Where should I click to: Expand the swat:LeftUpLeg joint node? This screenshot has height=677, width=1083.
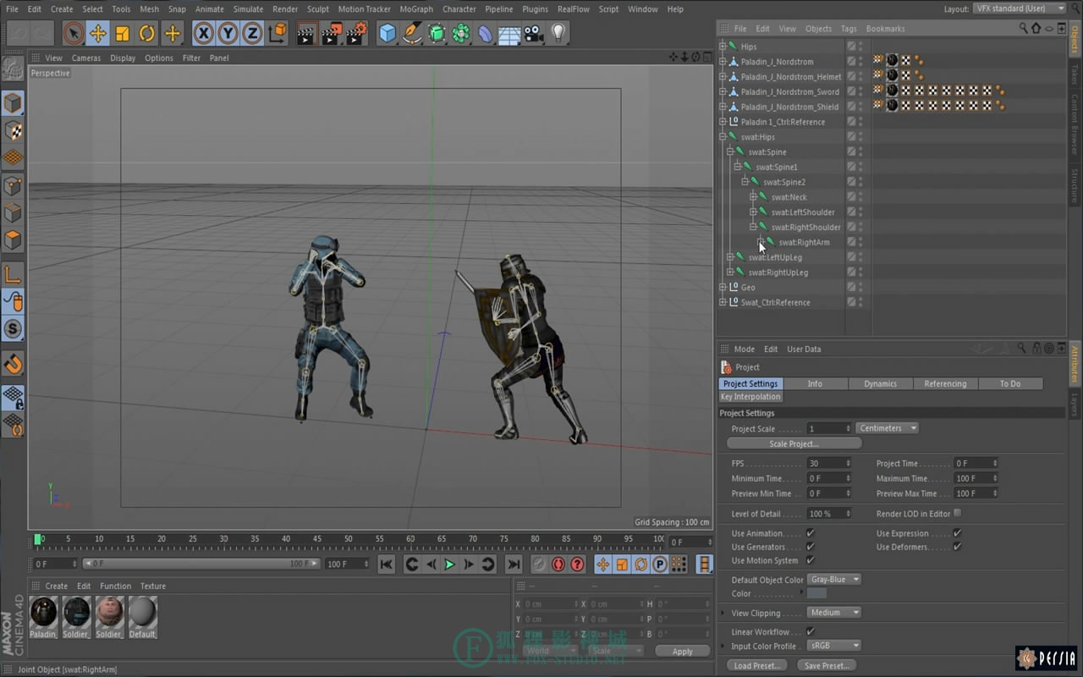[730, 257]
